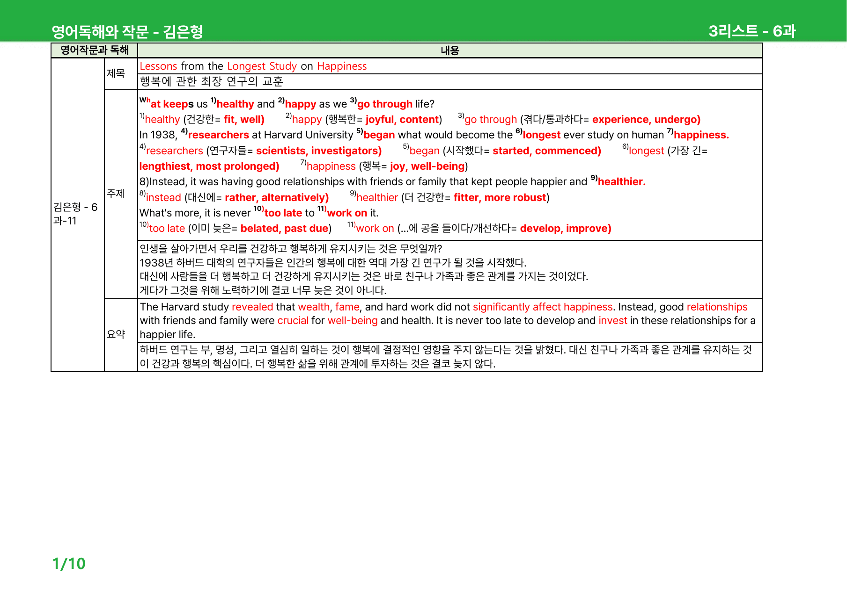Click the page number '1/10'
Viewport: 847px width, 598px height.
pyautogui.click(x=69, y=564)
